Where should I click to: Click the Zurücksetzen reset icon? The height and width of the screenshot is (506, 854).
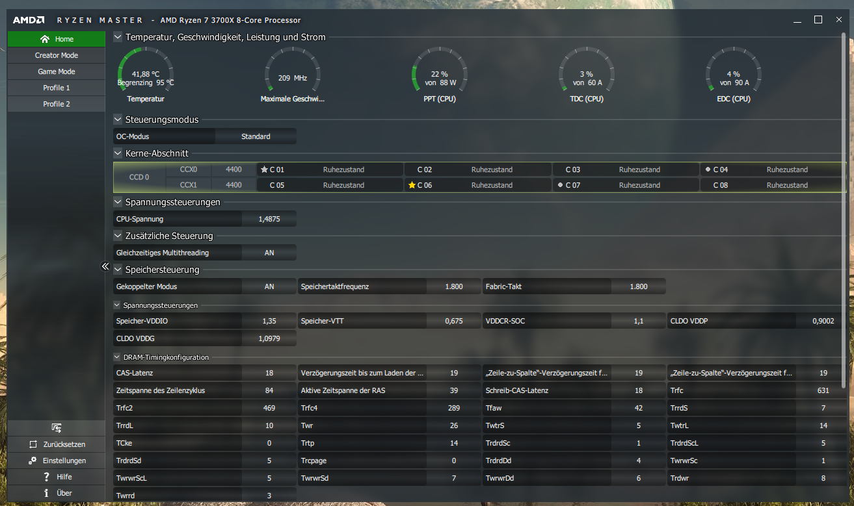pos(33,444)
